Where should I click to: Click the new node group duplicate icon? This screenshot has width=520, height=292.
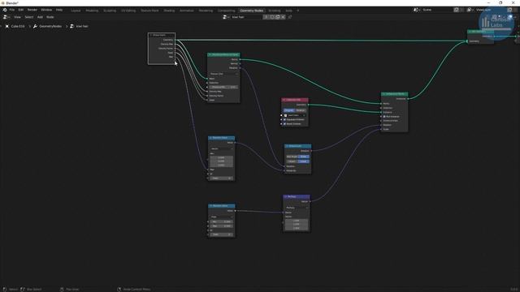pos(277,17)
